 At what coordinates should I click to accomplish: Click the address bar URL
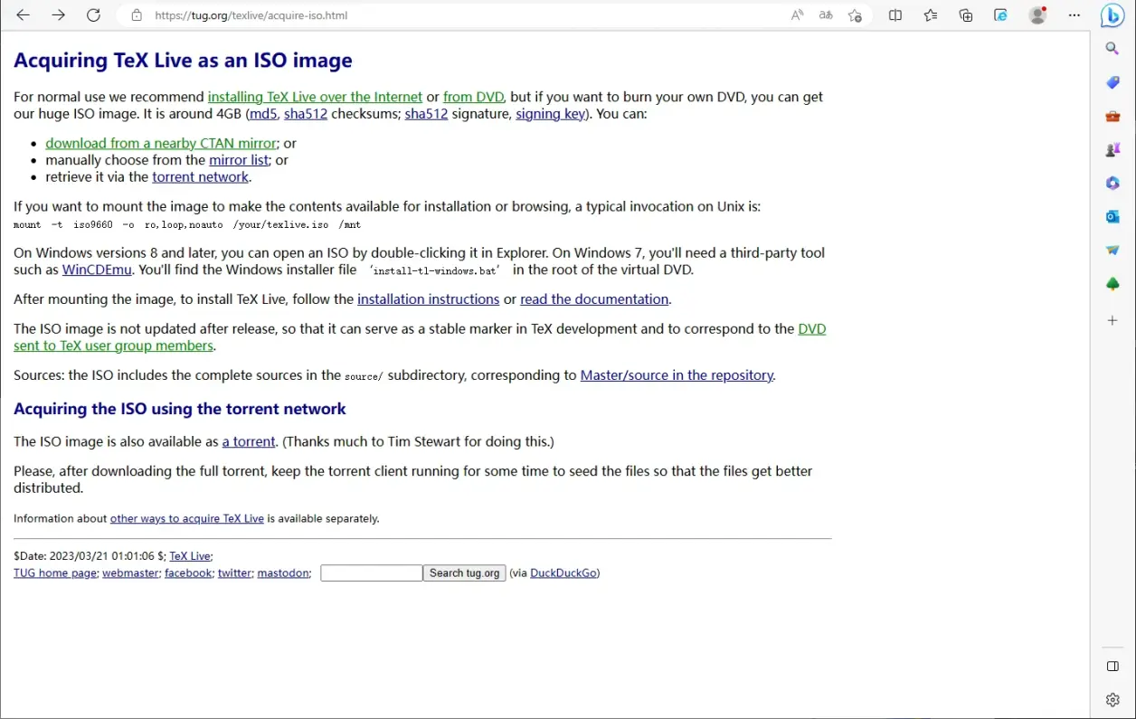click(251, 15)
